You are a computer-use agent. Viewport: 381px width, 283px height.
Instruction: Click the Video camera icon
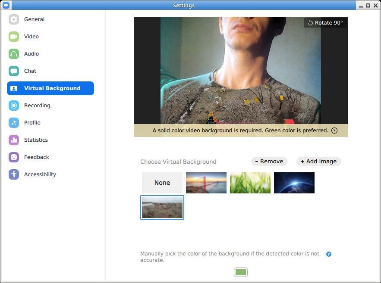point(14,37)
